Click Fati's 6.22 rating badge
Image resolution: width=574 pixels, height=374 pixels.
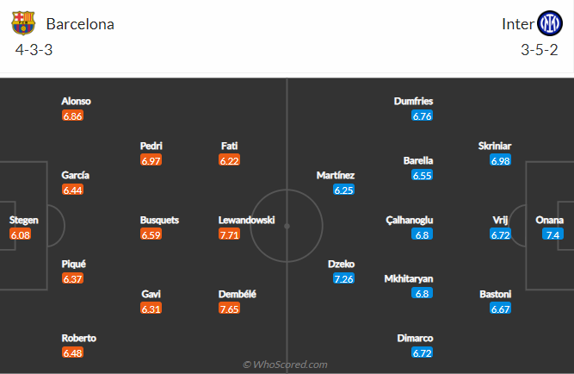tap(229, 160)
